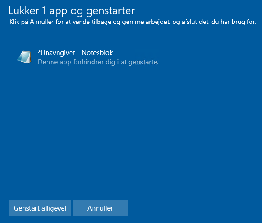262x223 pixels.
Task: Select the *Unavngivet - Notesblok app entry
Action: (88, 57)
